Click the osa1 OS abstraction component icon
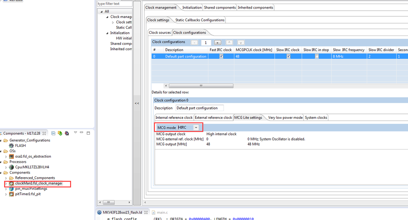Image resolution: width=408 pixels, height=220 pixels. point(11,156)
